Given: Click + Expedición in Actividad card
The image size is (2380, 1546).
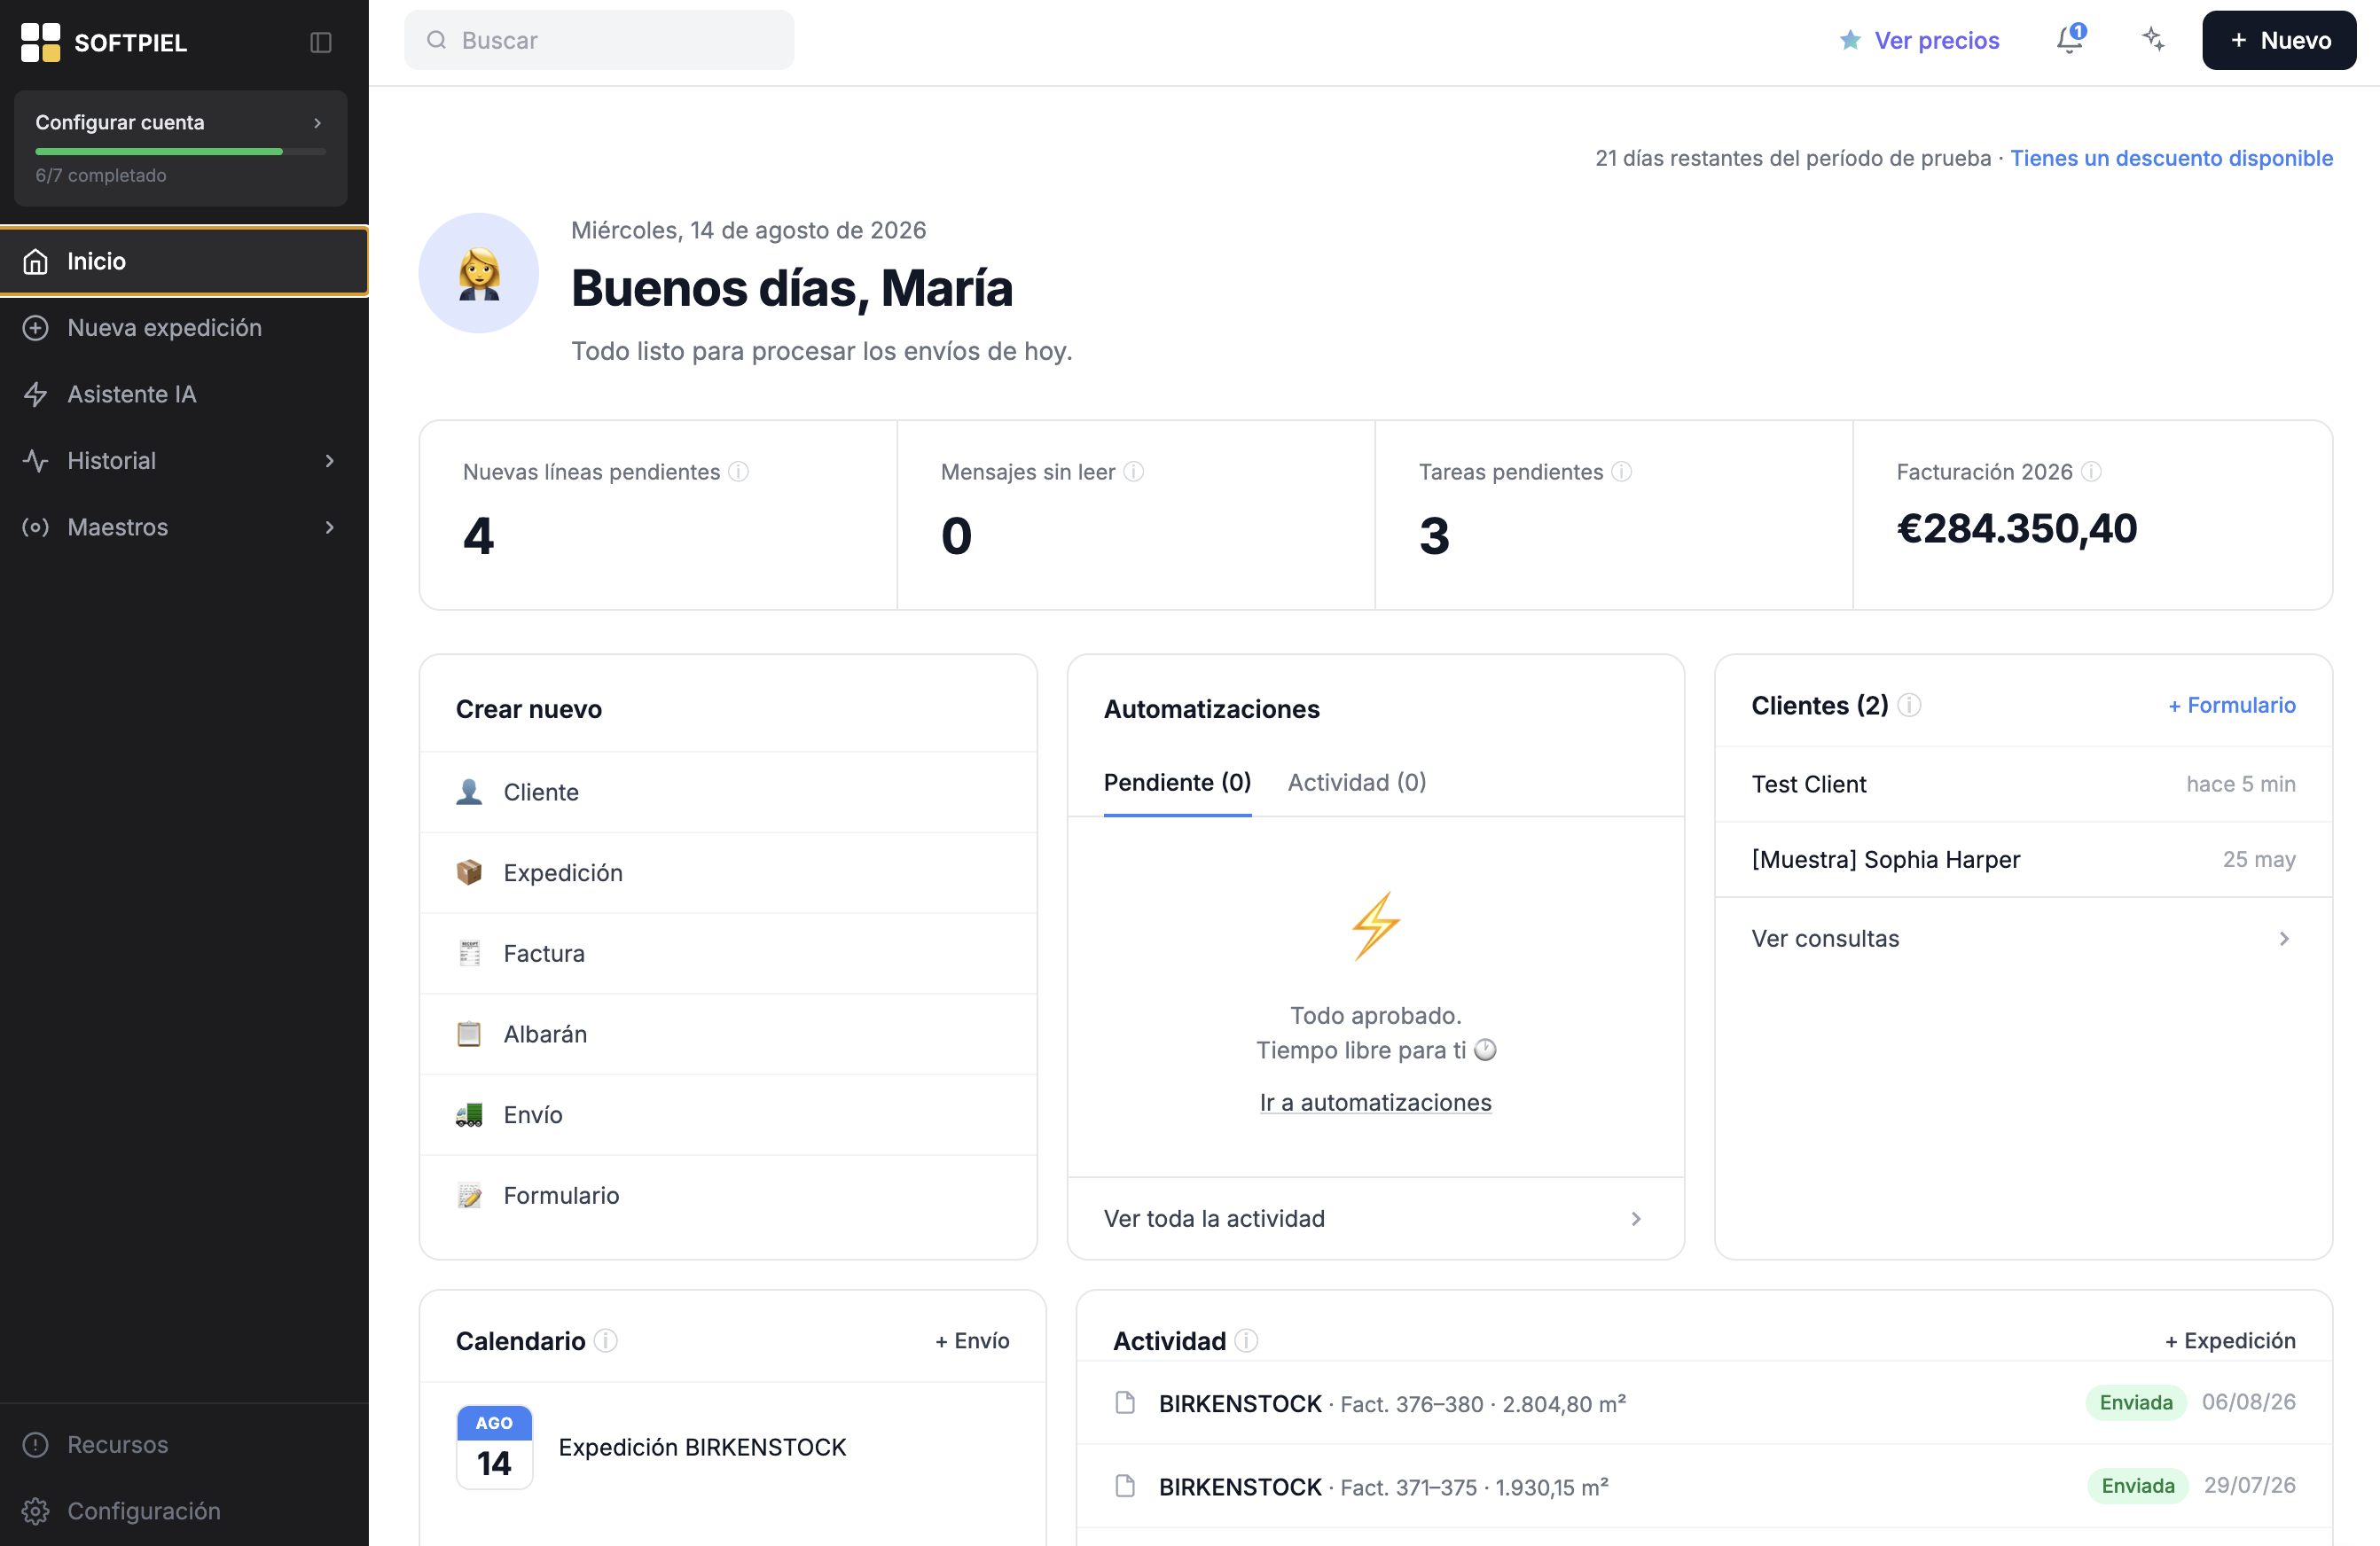Looking at the screenshot, I should point(2230,1340).
